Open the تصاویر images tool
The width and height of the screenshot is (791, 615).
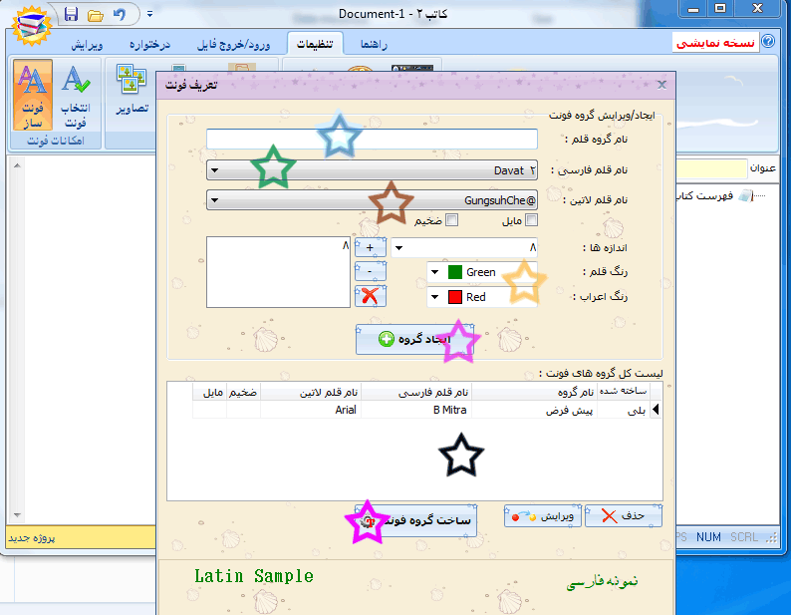[x=132, y=89]
